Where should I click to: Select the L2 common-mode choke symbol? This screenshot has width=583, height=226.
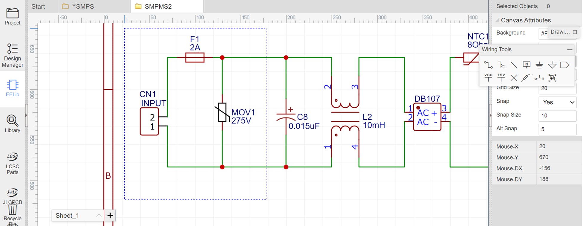pyautogui.click(x=345, y=117)
